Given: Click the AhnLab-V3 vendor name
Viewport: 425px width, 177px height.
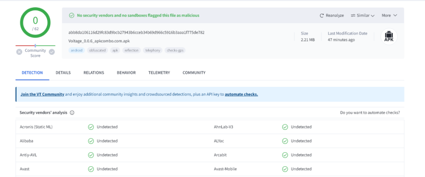Looking at the screenshot, I should (x=224, y=127).
